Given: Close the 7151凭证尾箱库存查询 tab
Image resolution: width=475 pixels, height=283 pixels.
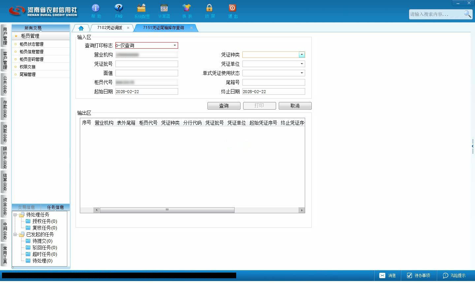Looking at the screenshot, I should [x=191, y=28].
